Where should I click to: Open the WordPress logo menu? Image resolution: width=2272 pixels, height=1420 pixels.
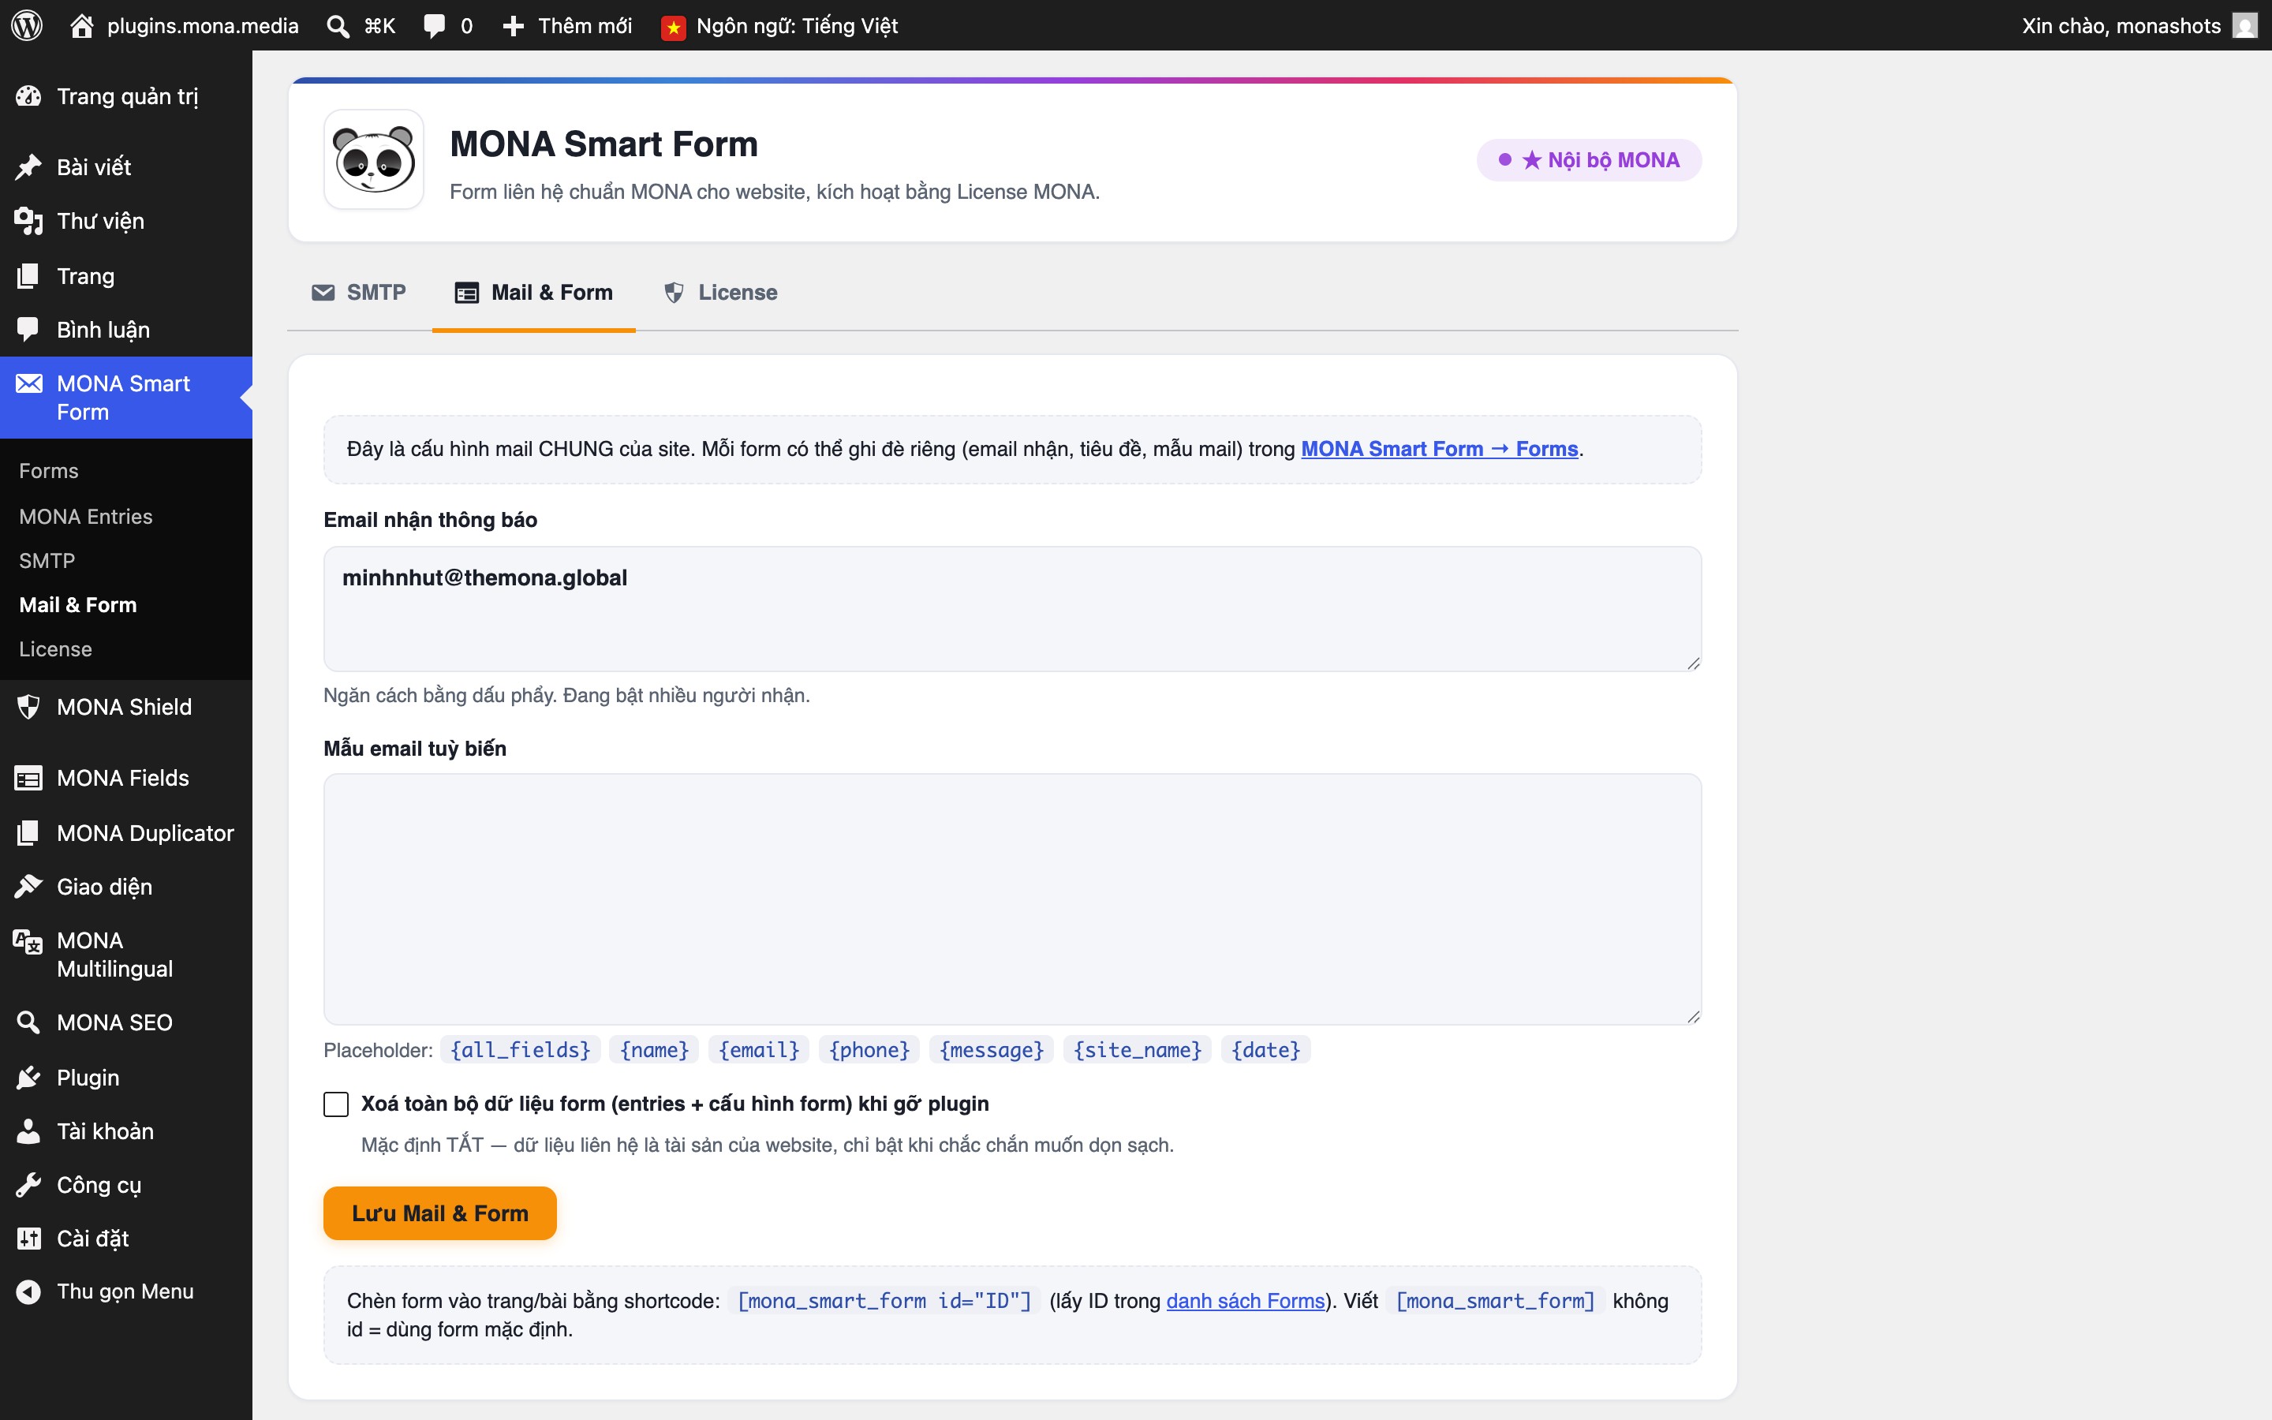pos(28,25)
